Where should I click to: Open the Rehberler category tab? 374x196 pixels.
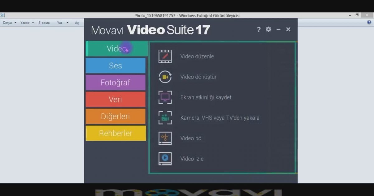[116, 133]
